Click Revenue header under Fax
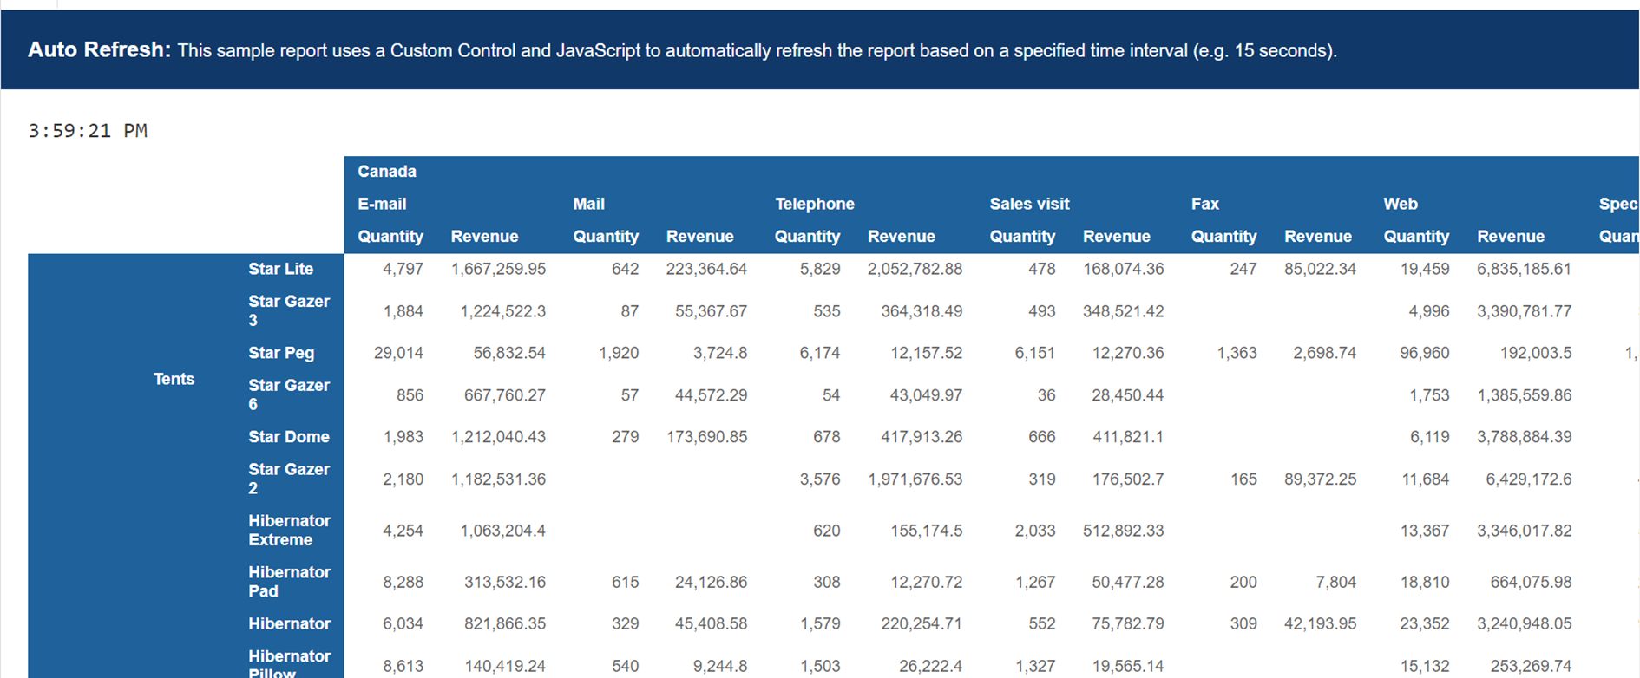 point(1317,237)
